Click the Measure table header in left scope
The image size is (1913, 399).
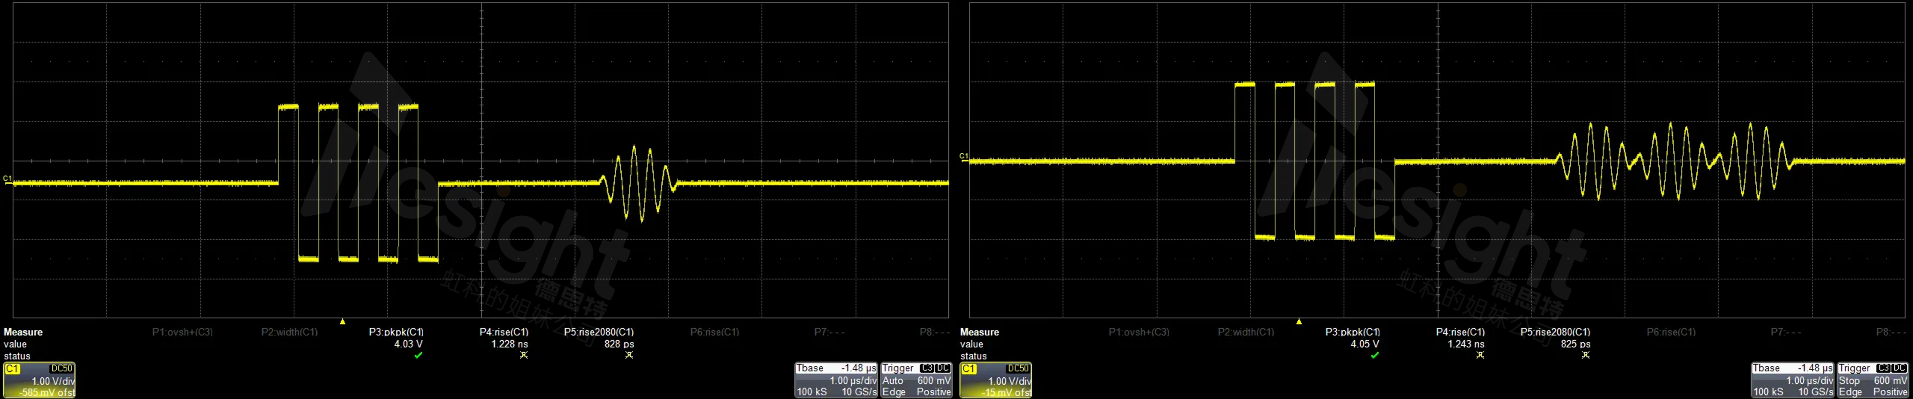pos(23,332)
